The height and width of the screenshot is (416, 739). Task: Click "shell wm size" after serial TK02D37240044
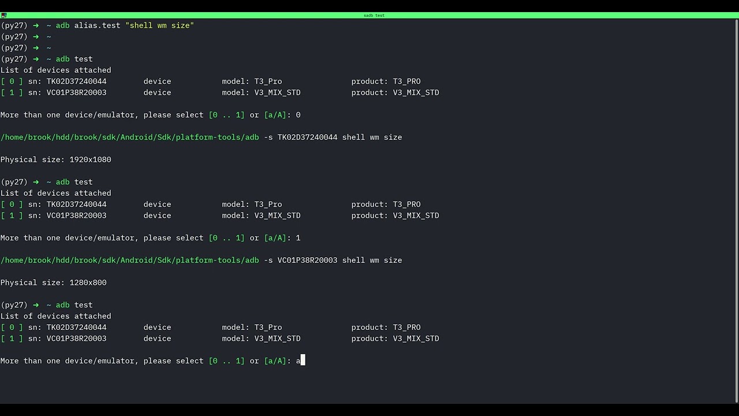372,138
